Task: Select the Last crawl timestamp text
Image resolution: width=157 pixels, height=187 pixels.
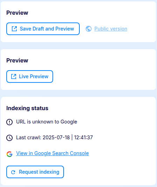Action: point(55,138)
